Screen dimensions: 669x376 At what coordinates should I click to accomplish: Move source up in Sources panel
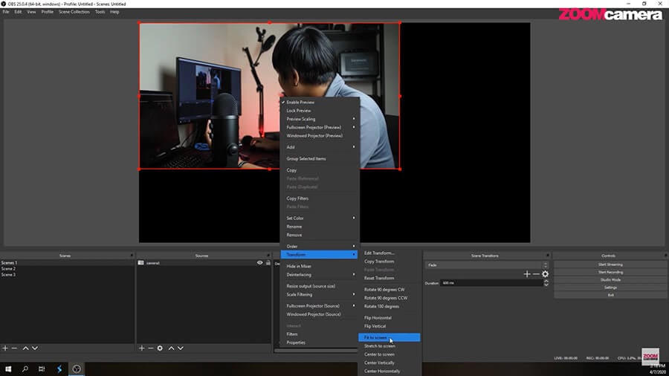[171, 349]
